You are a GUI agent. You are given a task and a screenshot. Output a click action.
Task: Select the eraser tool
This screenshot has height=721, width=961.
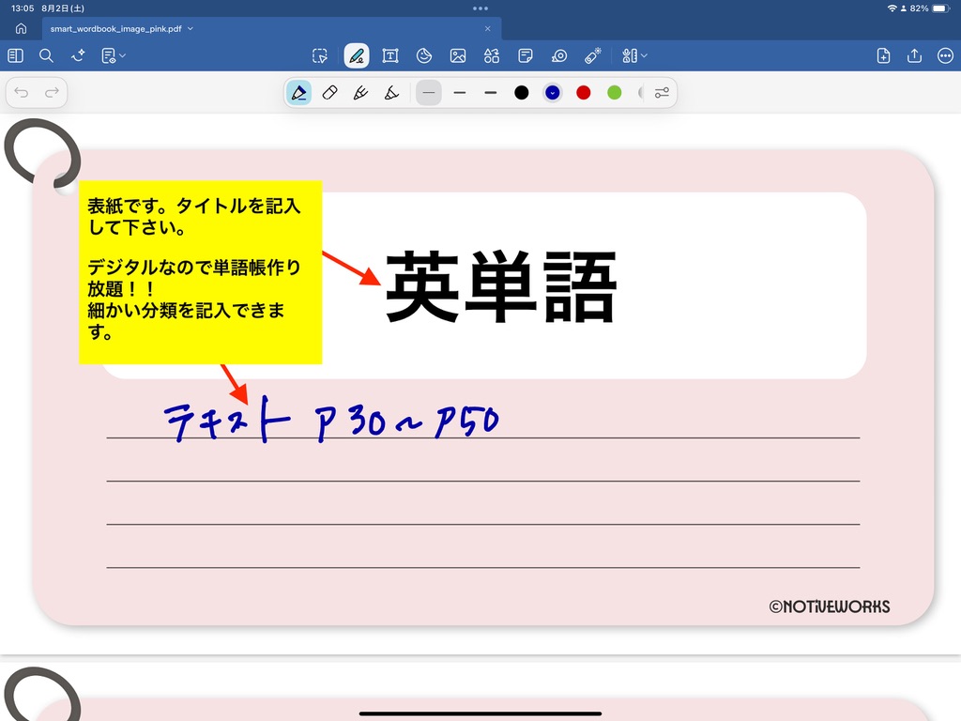[329, 93]
